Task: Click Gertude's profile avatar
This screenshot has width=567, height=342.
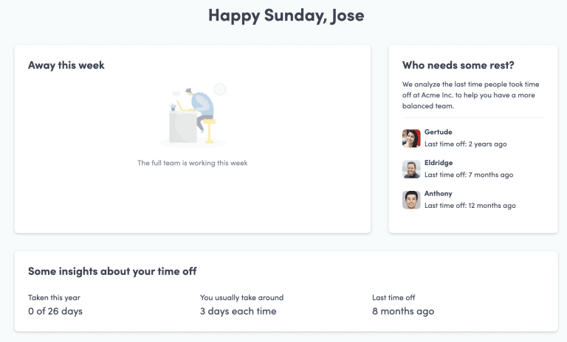Action: [411, 138]
